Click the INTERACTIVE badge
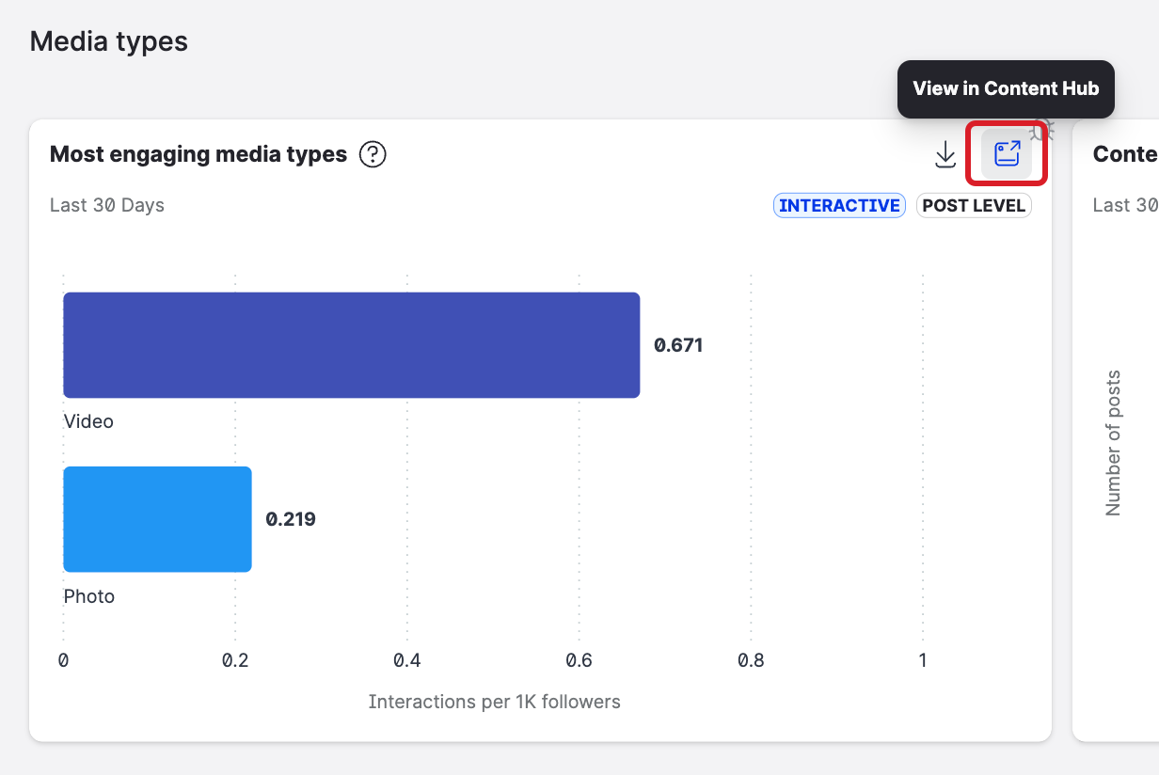 (x=839, y=206)
